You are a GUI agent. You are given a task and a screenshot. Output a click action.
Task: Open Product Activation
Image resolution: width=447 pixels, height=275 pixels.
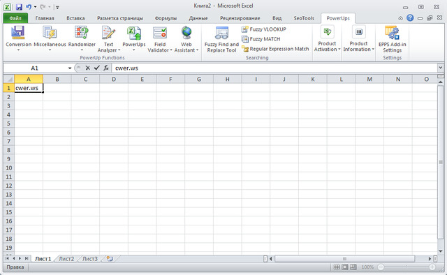coord(327,39)
